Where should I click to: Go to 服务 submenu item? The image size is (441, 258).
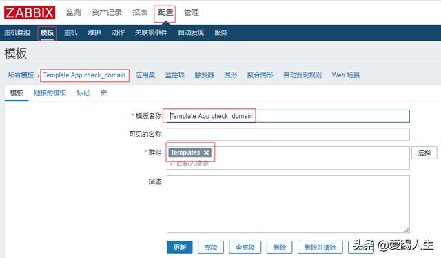click(220, 32)
